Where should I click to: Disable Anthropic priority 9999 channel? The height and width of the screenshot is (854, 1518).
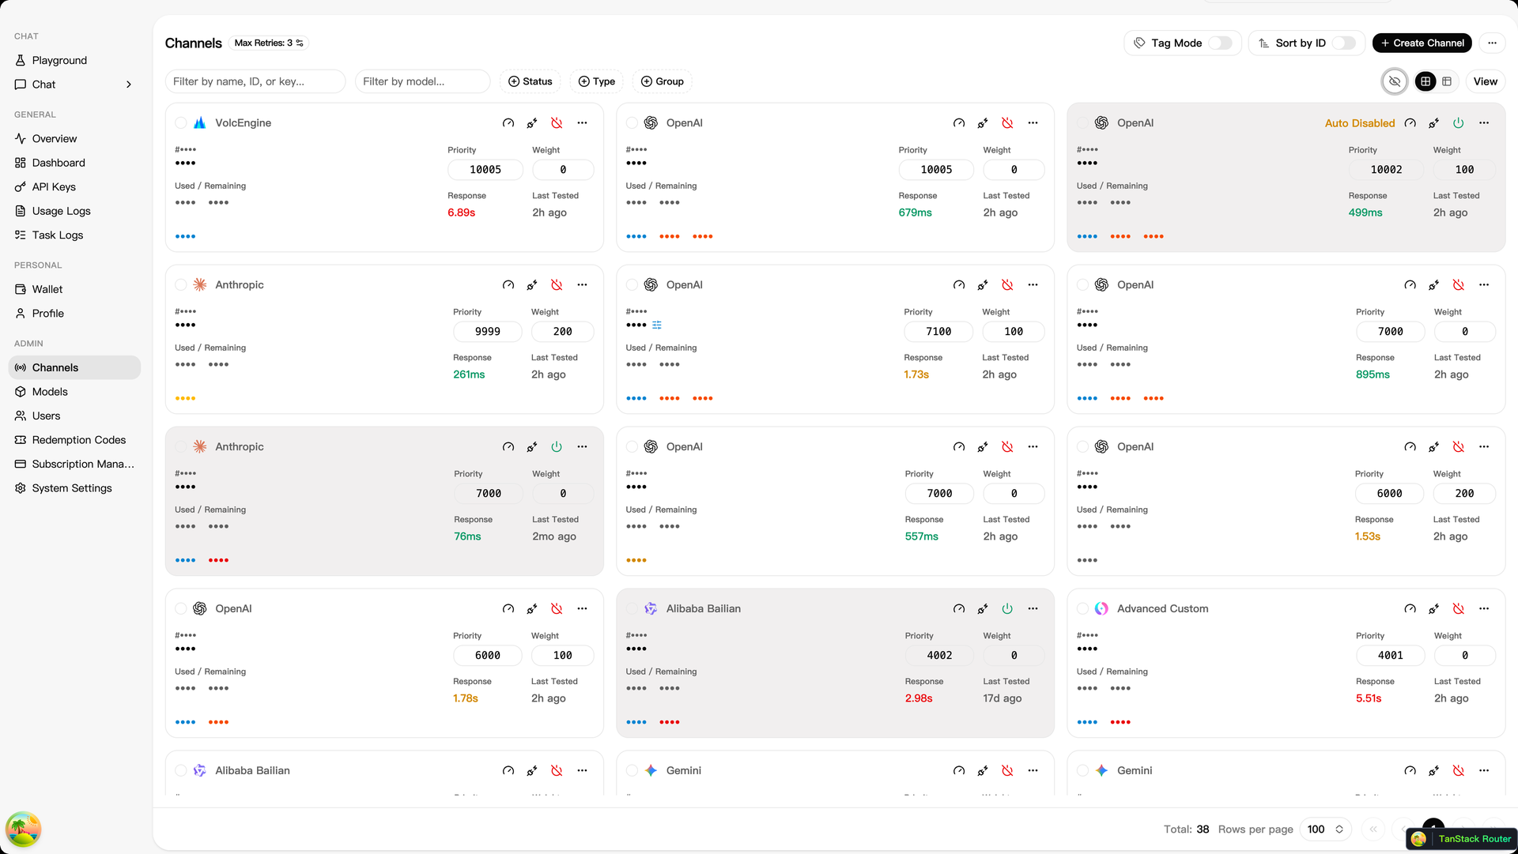[557, 285]
